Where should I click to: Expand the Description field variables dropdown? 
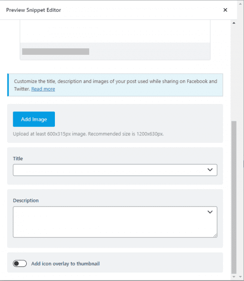click(210, 212)
